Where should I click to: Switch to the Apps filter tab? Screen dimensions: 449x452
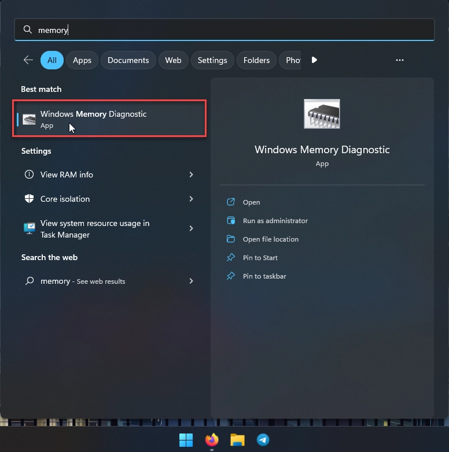click(x=82, y=60)
